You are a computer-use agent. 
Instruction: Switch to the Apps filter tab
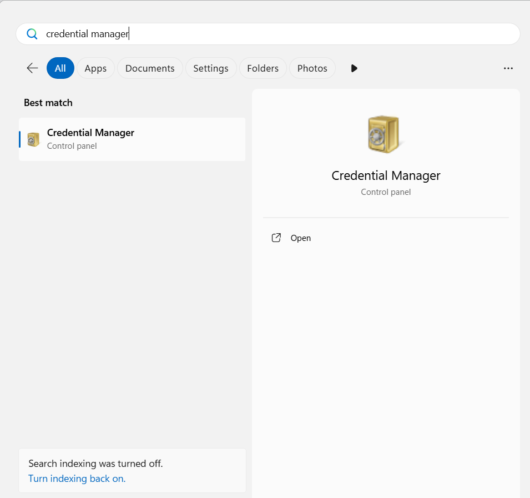click(95, 68)
